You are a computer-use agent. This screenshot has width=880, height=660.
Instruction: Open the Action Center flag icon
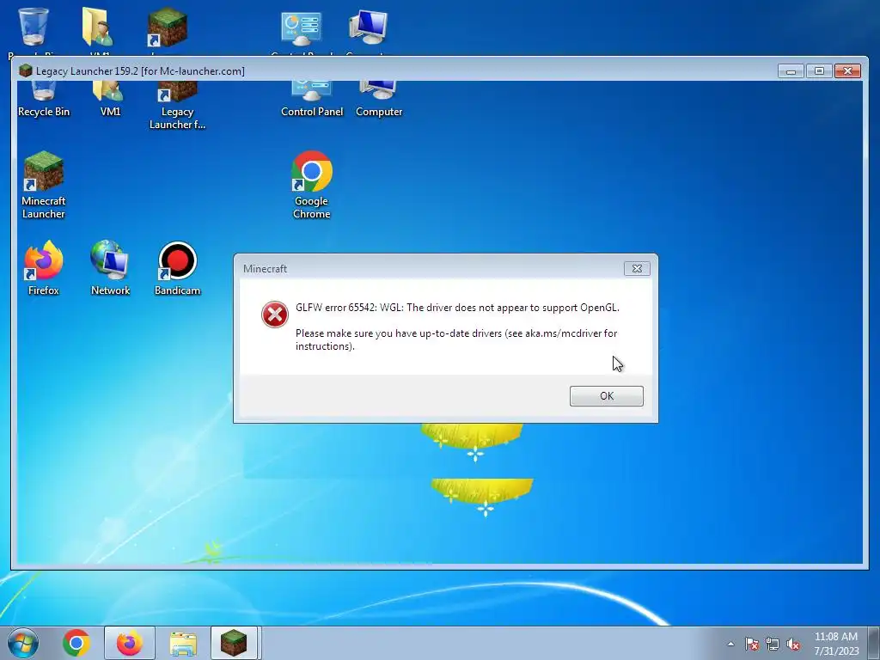(751, 644)
